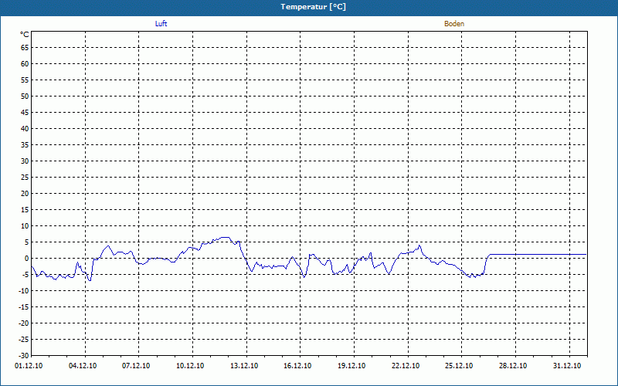Click the 60 y-axis label
Viewport: 618px width, 386px height.
(25, 64)
